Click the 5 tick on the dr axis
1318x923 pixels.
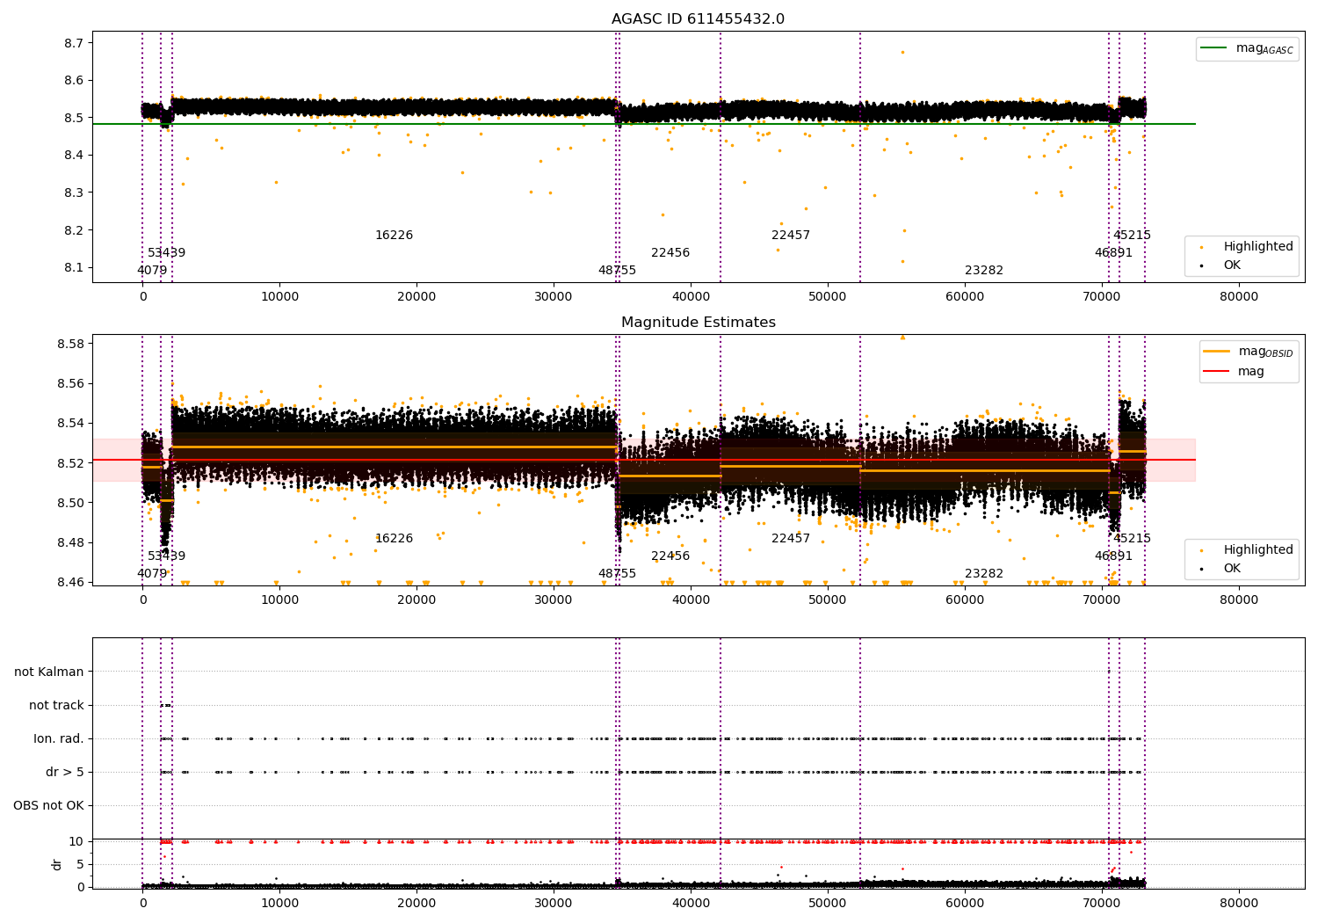tap(80, 864)
